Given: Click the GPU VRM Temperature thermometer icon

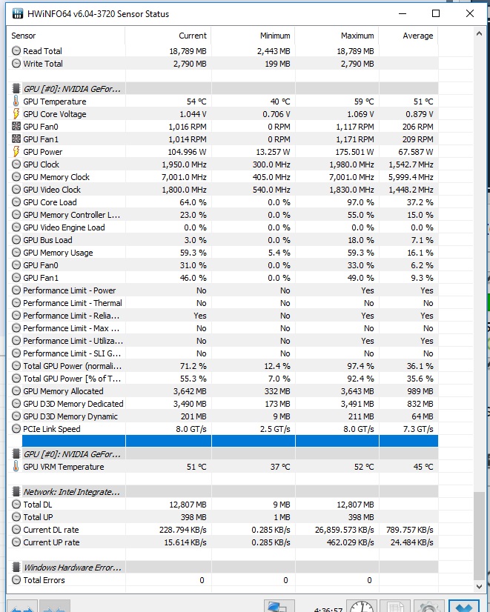Looking at the screenshot, I should 16,467.
